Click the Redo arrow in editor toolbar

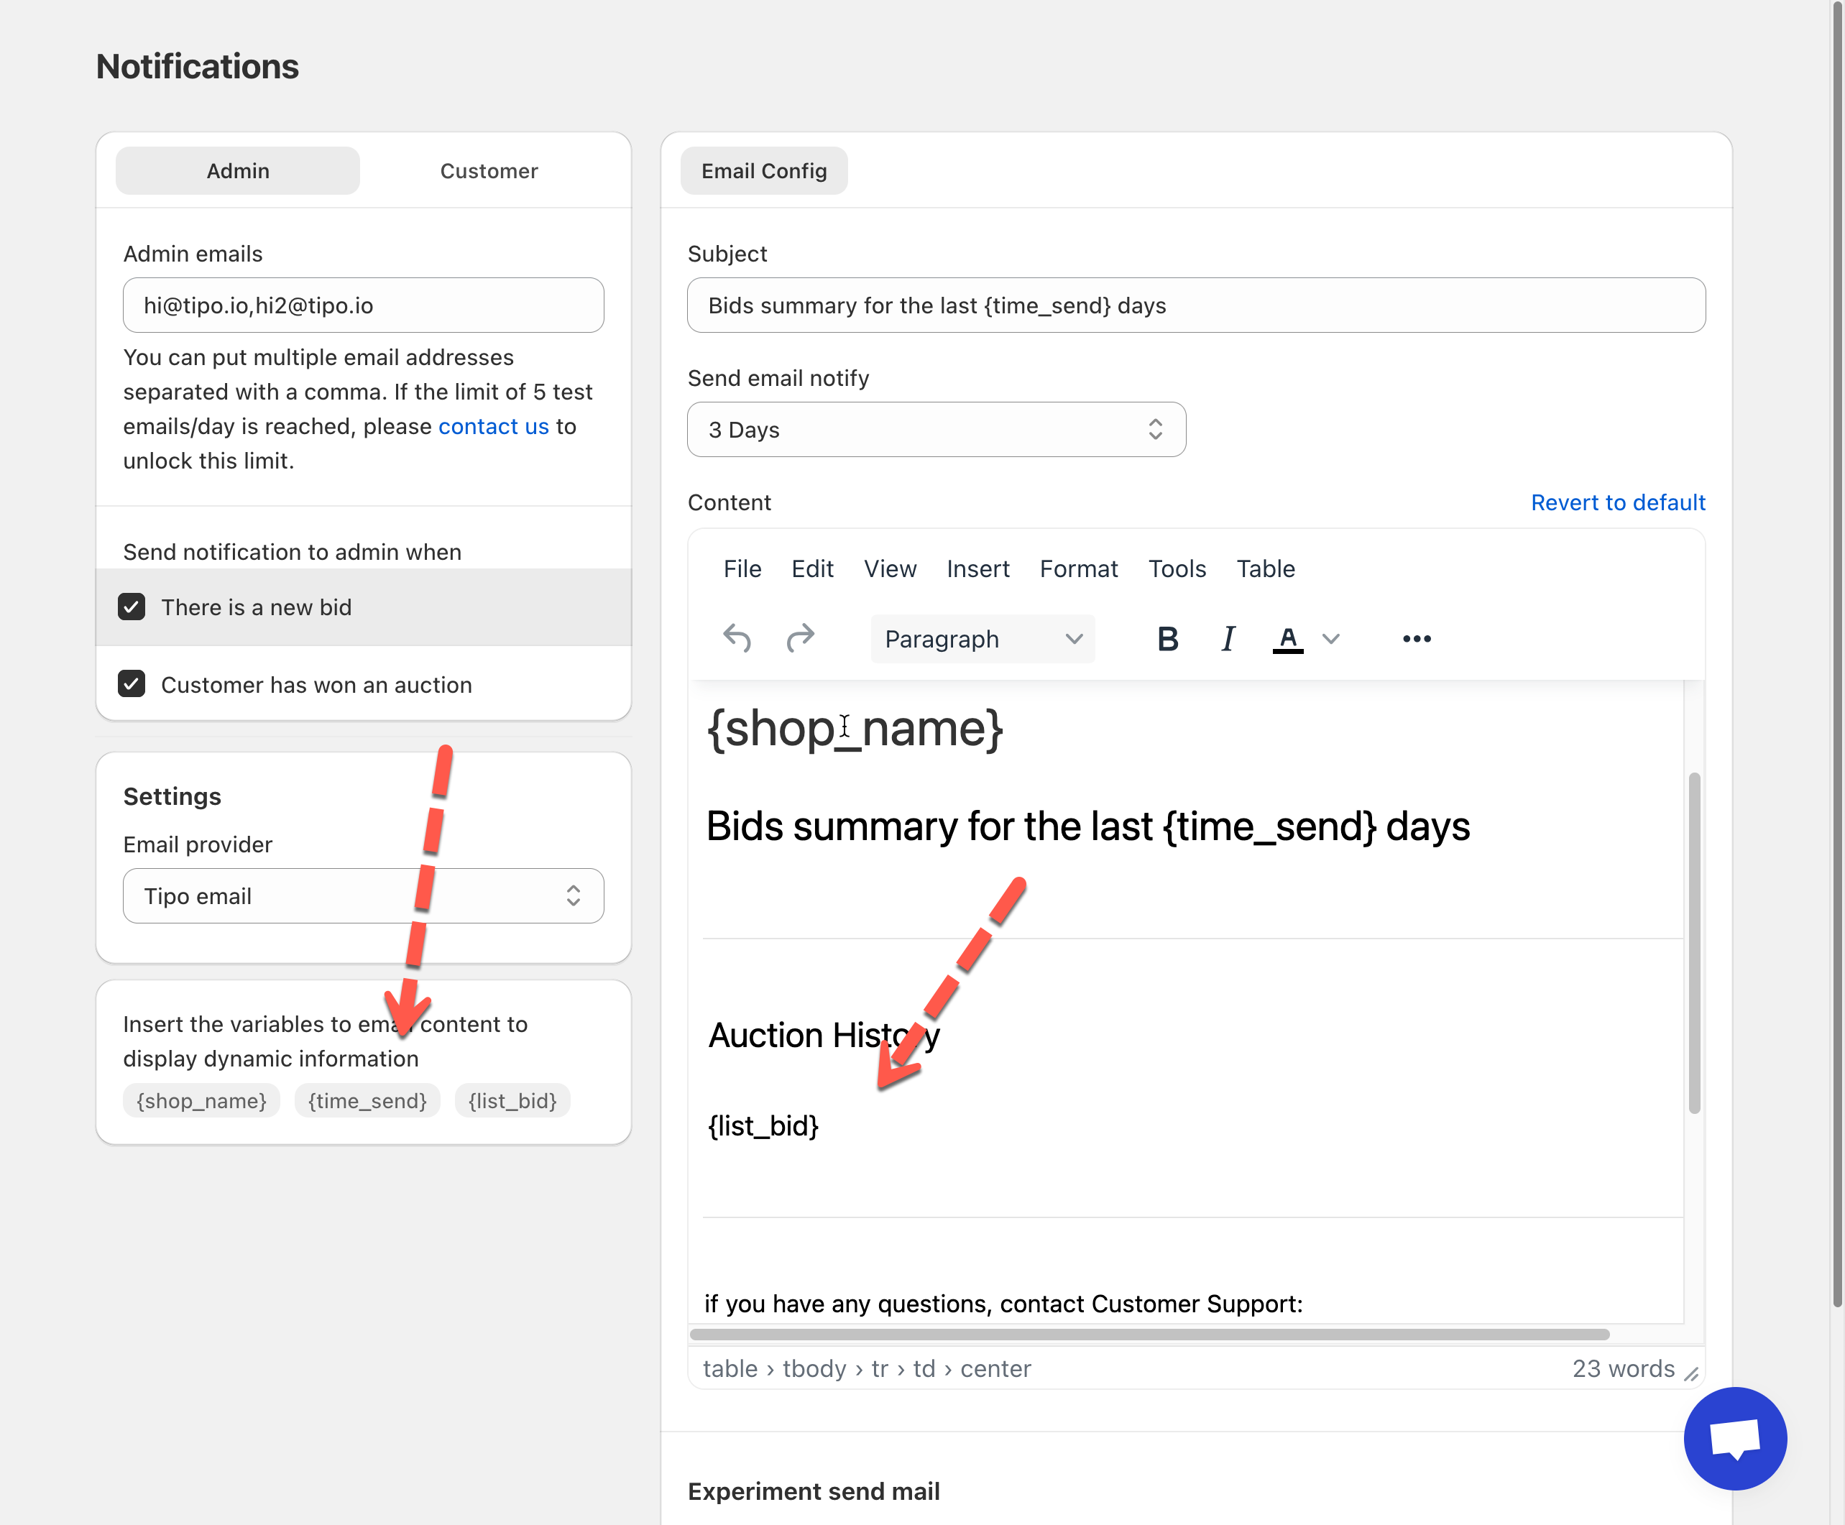799,639
